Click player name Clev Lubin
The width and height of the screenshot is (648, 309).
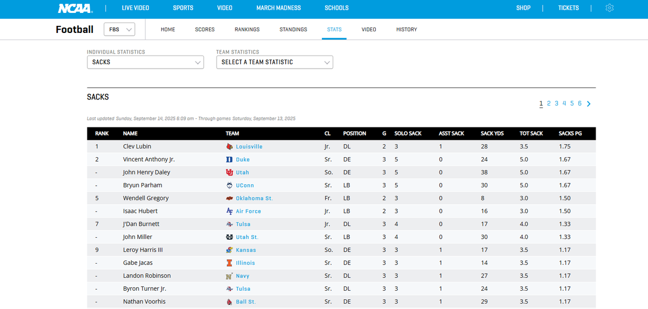click(137, 146)
